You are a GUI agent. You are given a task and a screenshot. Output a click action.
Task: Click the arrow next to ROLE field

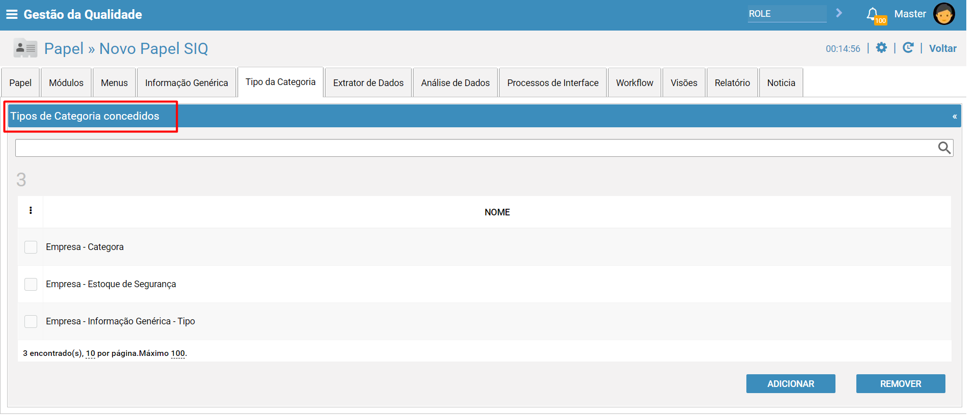click(x=839, y=13)
